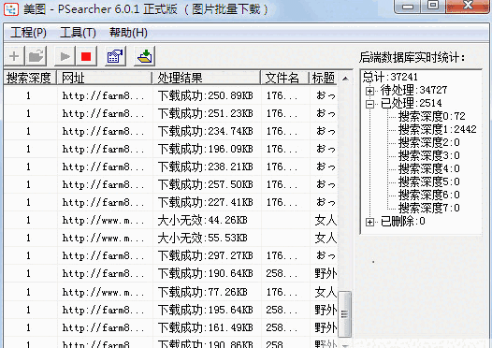The height and width of the screenshot is (348, 492).
Task: Expand the 已删除:0 tree node
Action: click(370, 222)
